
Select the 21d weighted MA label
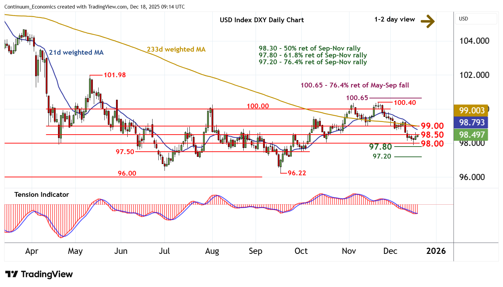tap(76, 52)
